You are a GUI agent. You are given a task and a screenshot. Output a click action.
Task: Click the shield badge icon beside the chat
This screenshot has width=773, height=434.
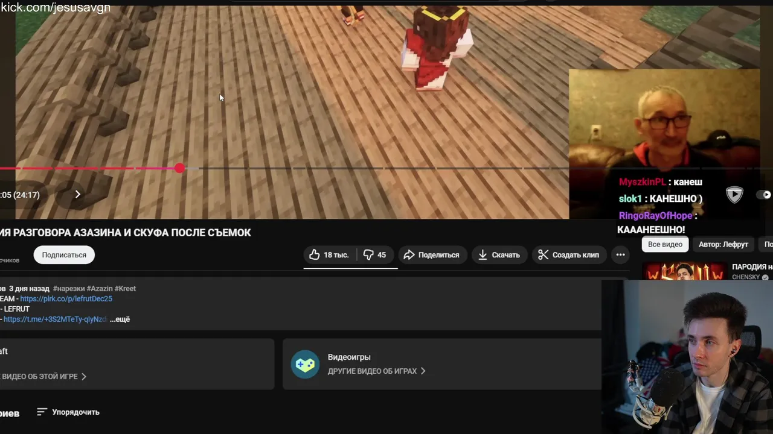click(x=734, y=195)
